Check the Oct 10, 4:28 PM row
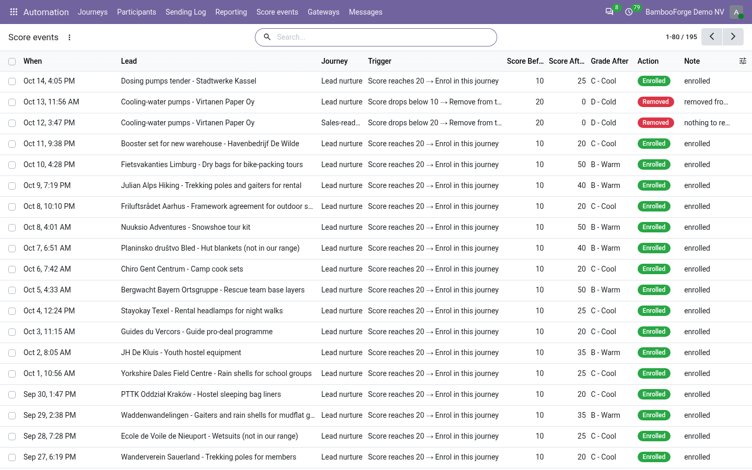752x470 pixels. 12,165
